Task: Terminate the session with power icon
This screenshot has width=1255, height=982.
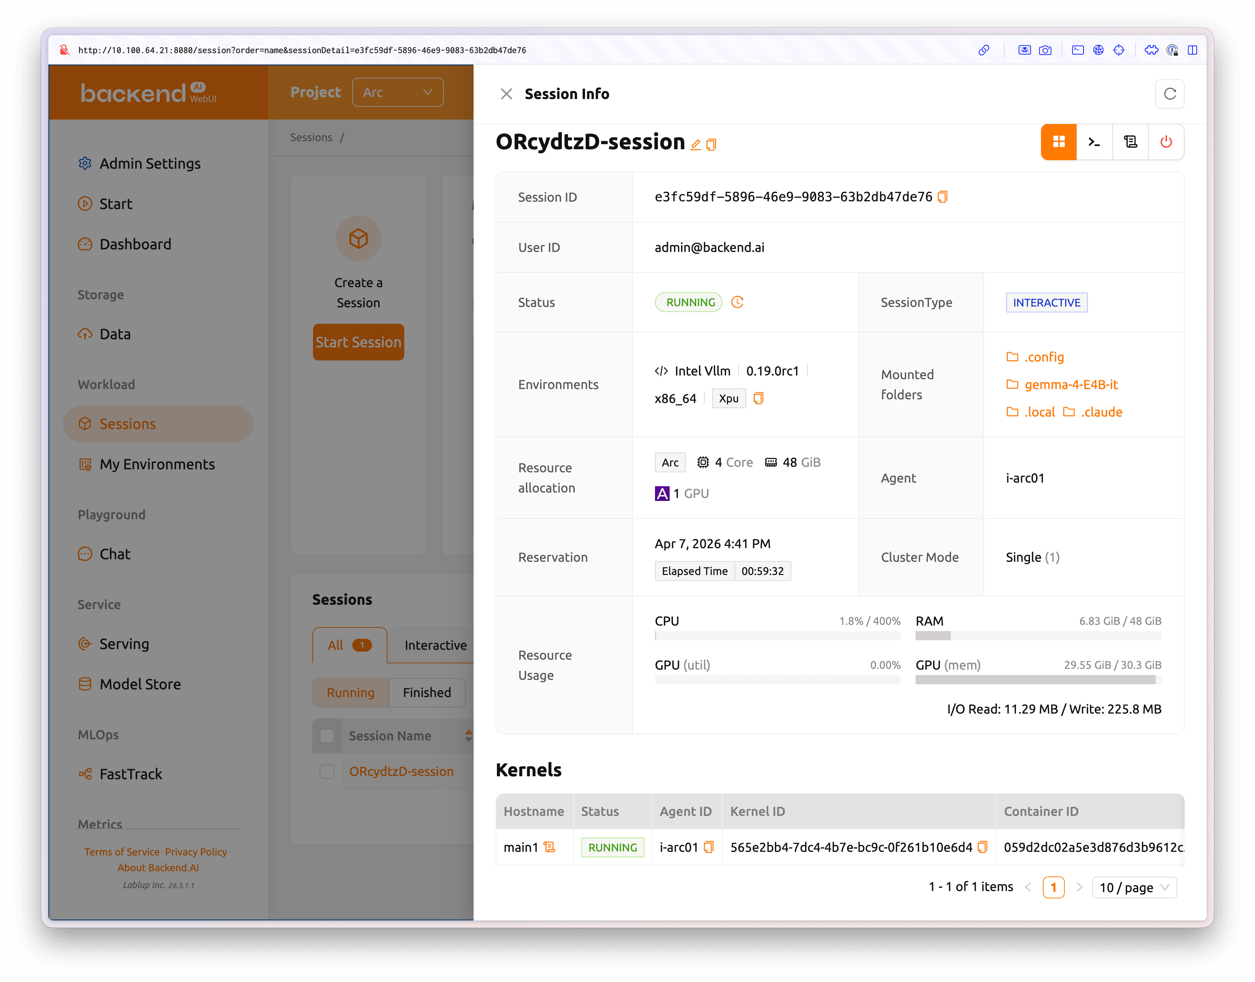Action: (x=1166, y=142)
